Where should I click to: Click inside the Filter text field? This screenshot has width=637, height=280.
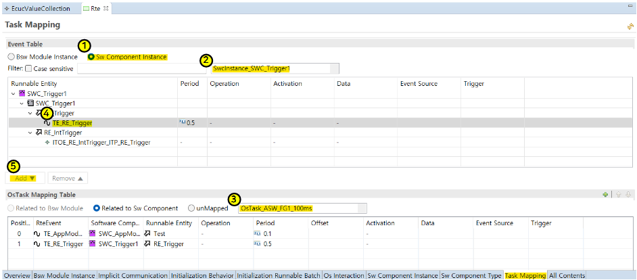(x=142, y=69)
